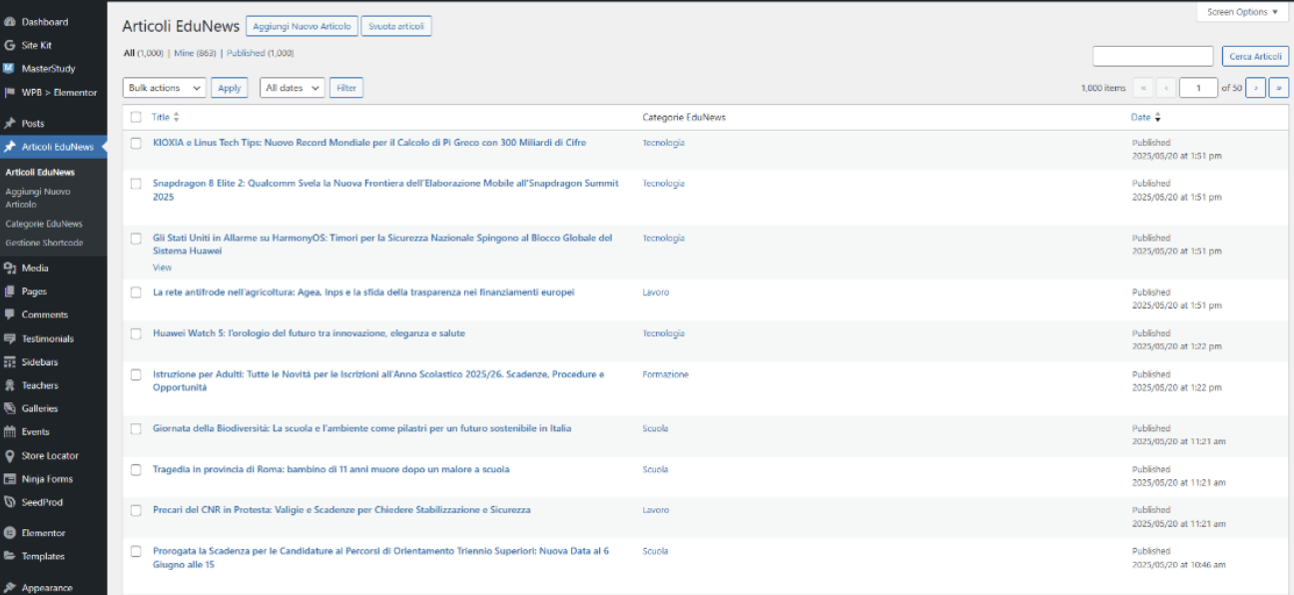Viewport: 1294px width, 595px height.
Task: Tick the checkbox for Huawei Watch 5 article
Action: 137,333
